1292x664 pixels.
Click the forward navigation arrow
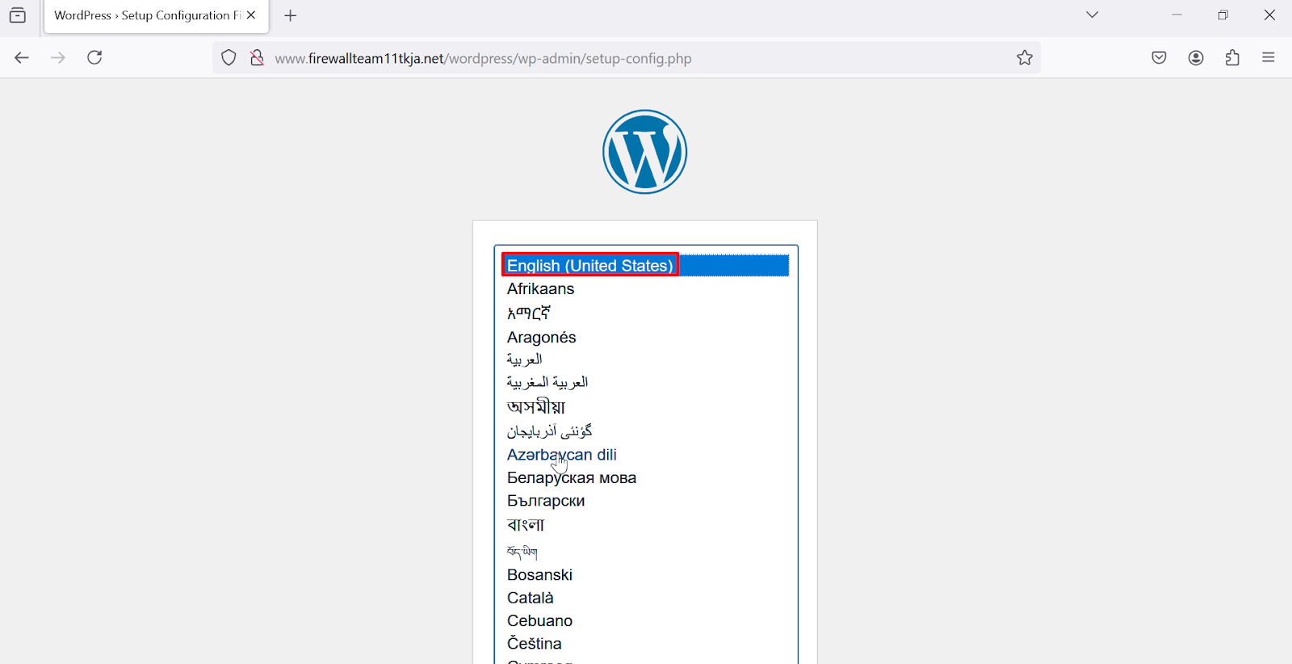pos(58,57)
